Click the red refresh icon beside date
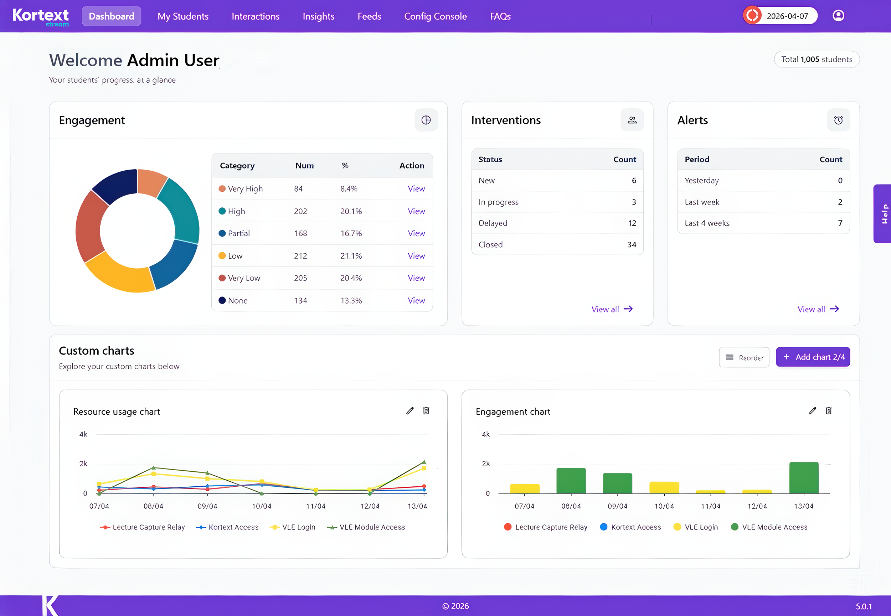 tap(752, 16)
